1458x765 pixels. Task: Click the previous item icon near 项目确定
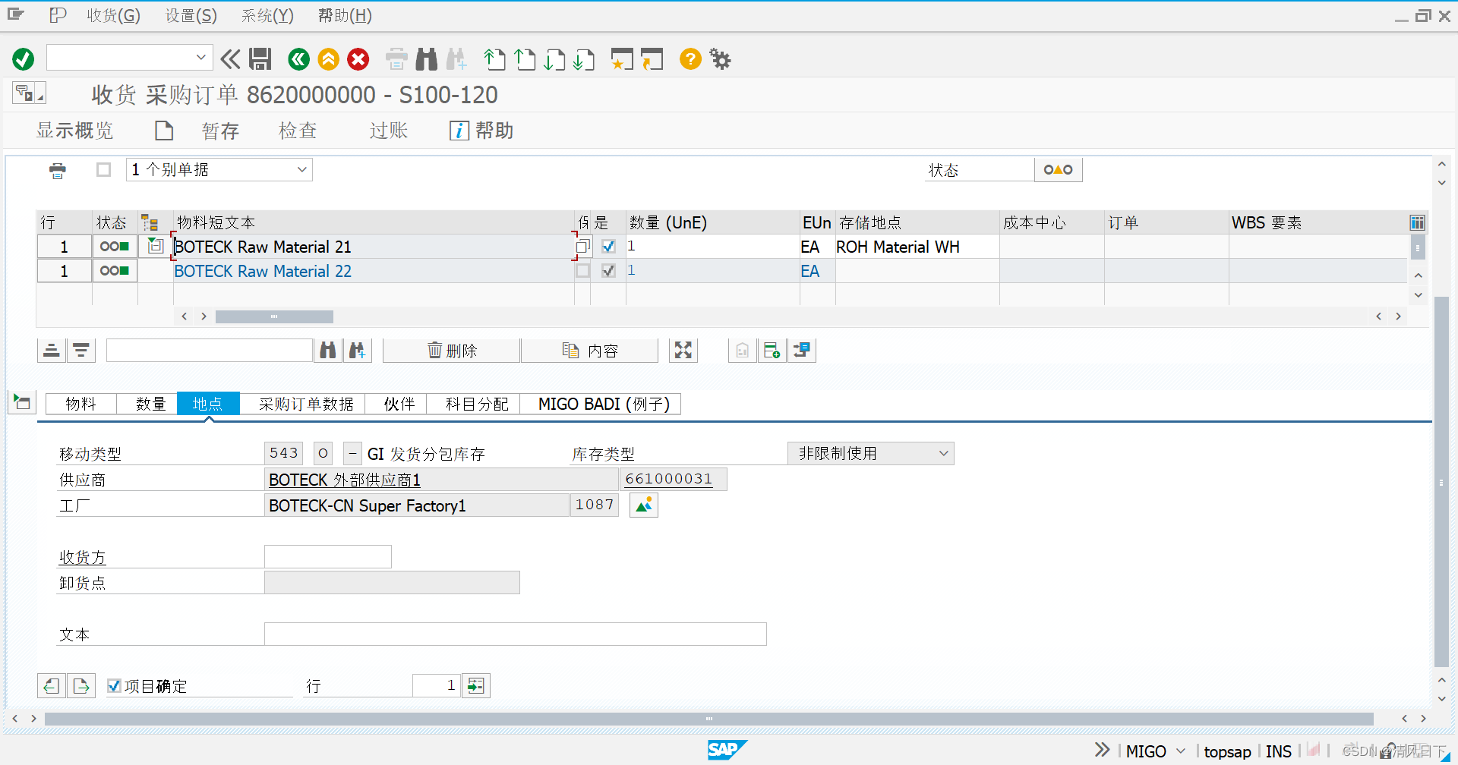tap(52, 685)
